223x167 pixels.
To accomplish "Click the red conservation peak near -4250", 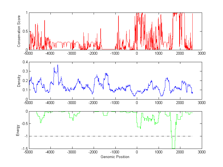I will tap(45, 21).
